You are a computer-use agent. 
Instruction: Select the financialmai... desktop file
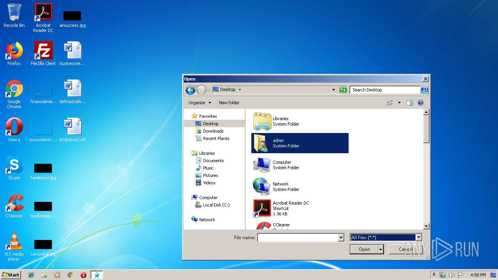click(x=43, y=95)
